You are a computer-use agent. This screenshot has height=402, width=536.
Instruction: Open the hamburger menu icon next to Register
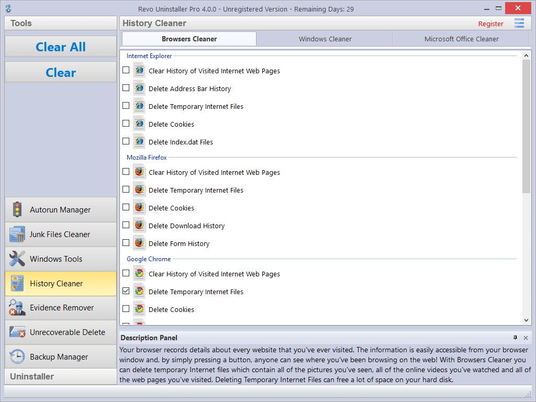tap(519, 23)
